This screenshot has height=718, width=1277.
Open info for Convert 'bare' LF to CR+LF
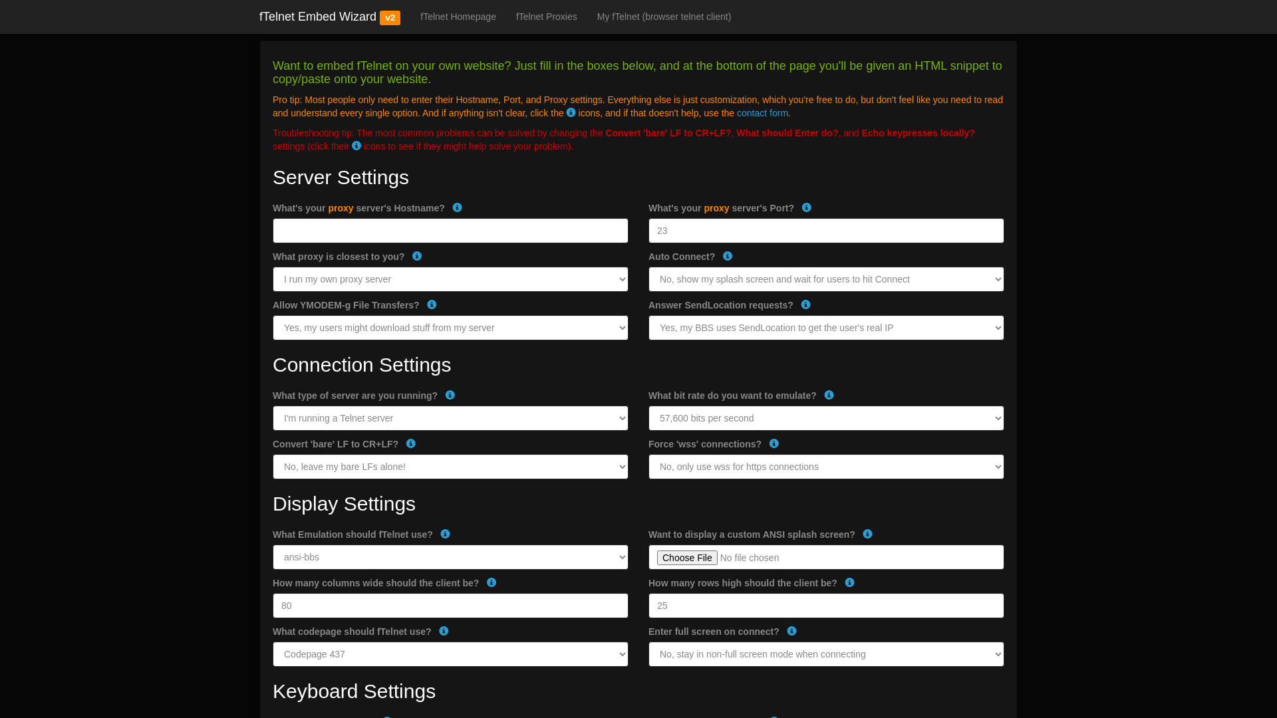pyautogui.click(x=410, y=443)
